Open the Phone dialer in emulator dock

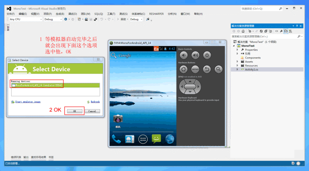click(116, 139)
